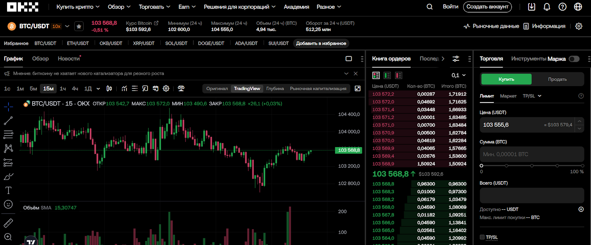Viewport: 591px width, 245px height.
Task: Click the search magnifier in top bar
Action: (430, 7)
